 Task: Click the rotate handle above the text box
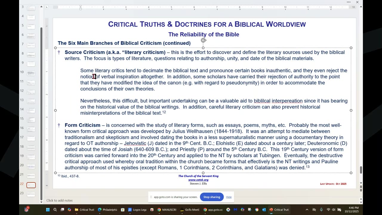203,40
